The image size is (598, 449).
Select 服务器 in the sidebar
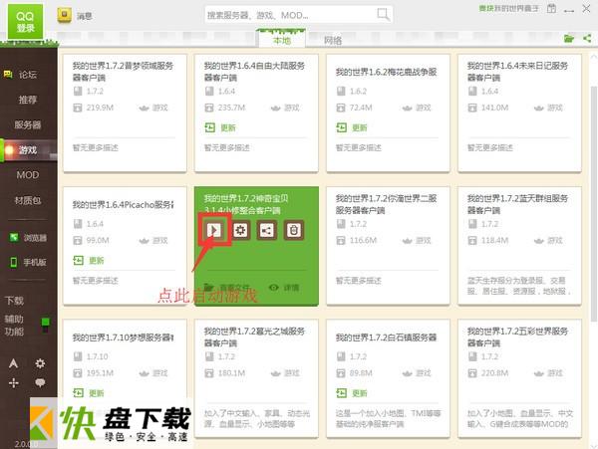(x=28, y=124)
